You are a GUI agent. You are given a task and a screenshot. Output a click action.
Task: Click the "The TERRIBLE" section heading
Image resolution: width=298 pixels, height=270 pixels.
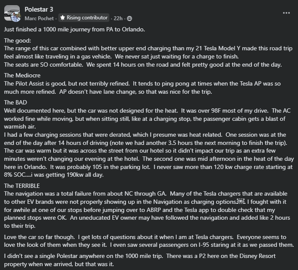click(23, 186)
